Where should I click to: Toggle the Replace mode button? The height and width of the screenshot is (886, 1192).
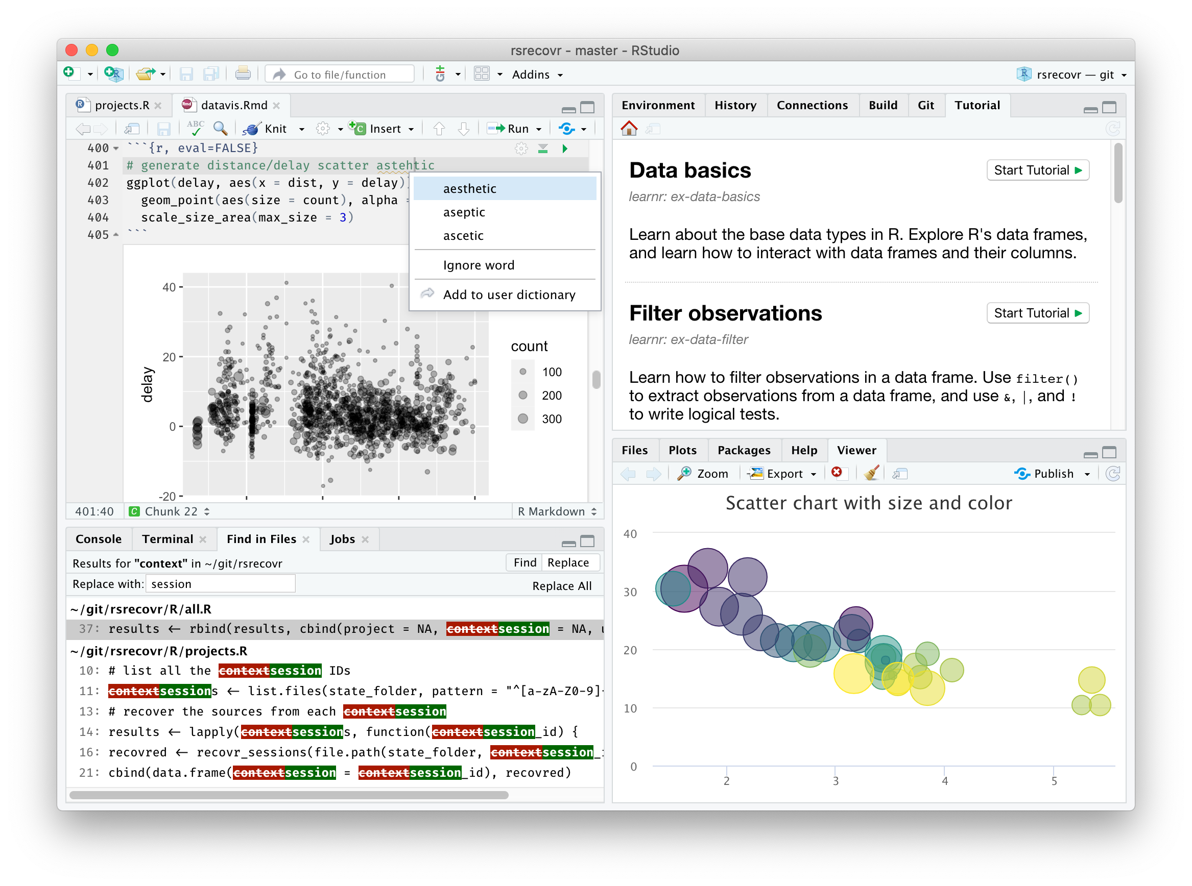(568, 562)
